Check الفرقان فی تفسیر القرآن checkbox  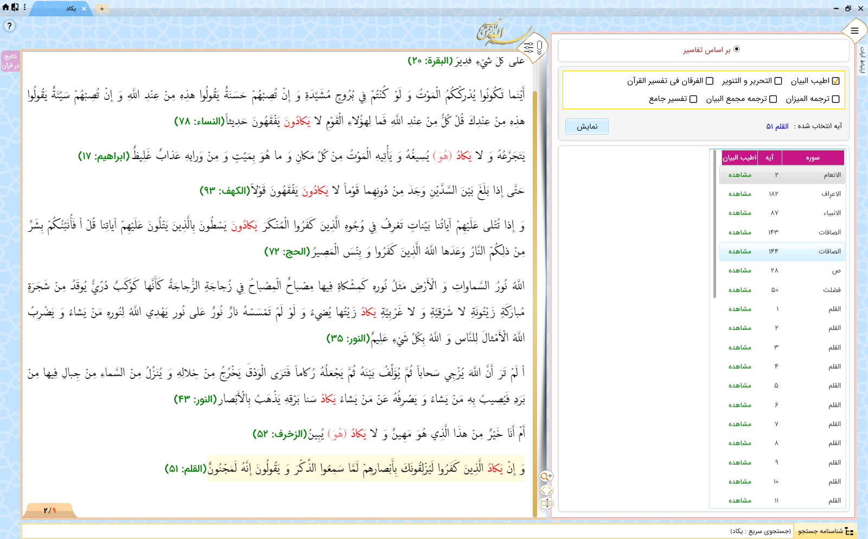[x=709, y=81]
